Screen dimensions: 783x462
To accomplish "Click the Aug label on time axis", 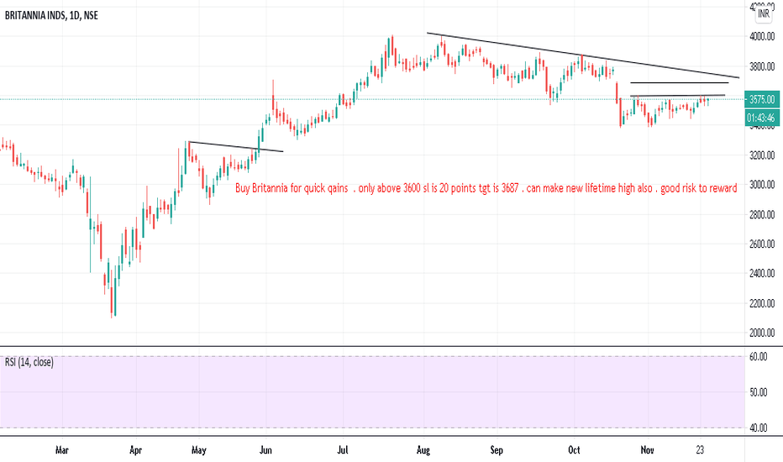I will tap(423, 450).
